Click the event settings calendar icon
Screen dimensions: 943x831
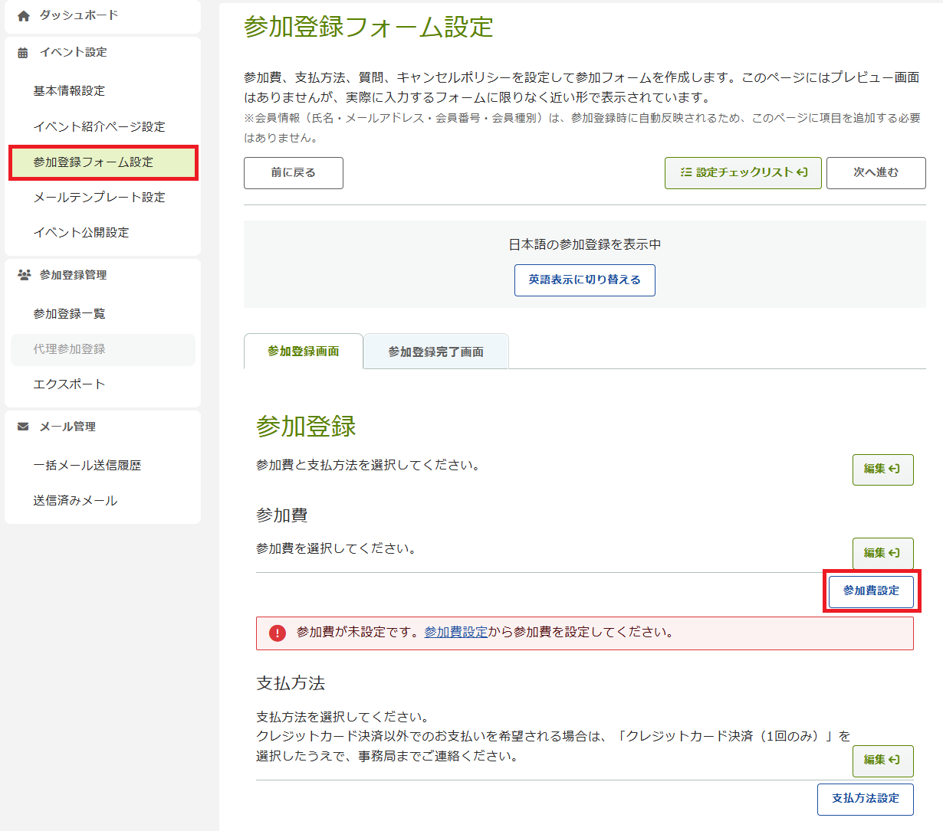(24, 53)
